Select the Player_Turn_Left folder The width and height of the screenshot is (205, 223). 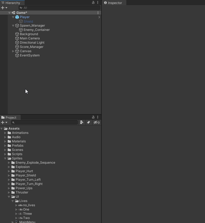click(x=28, y=180)
